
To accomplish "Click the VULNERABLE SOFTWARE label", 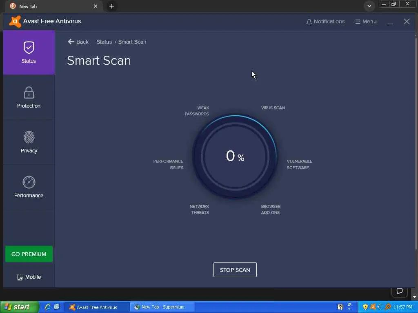I will click(299, 165).
